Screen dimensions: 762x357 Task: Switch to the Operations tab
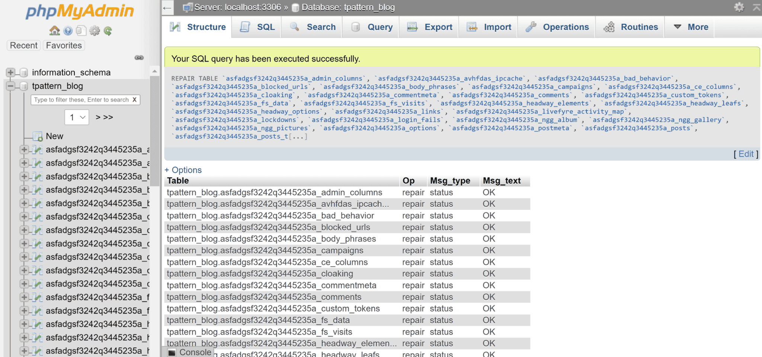[x=557, y=27]
